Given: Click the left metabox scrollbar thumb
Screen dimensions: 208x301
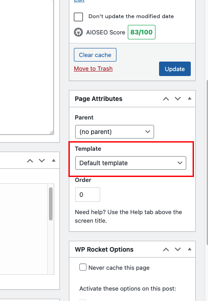Looking at the screenshot, I should 51,204.
